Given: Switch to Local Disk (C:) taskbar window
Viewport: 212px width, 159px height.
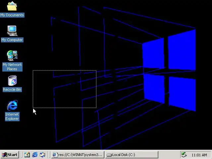Looking at the screenshot, I should [x=132, y=155].
